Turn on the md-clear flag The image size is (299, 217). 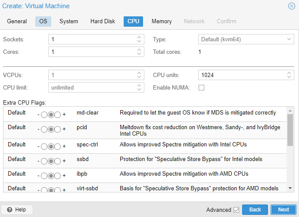tap(58, 115)
